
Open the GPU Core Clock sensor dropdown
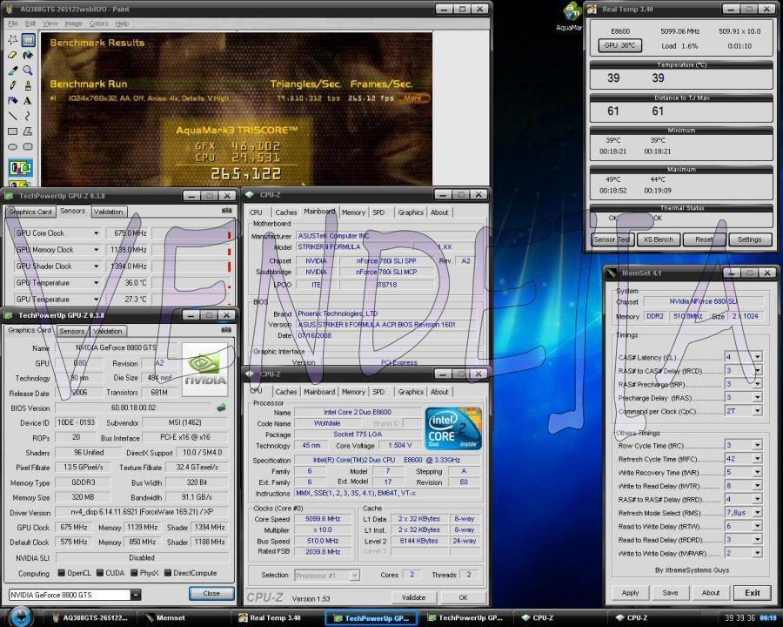(96, 233)
